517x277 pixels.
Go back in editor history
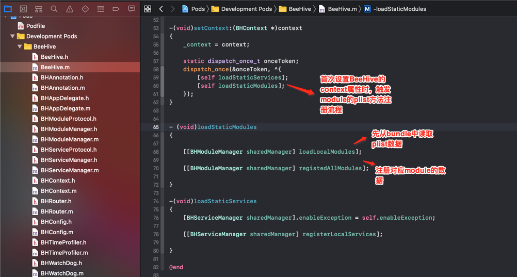[161, 9]
